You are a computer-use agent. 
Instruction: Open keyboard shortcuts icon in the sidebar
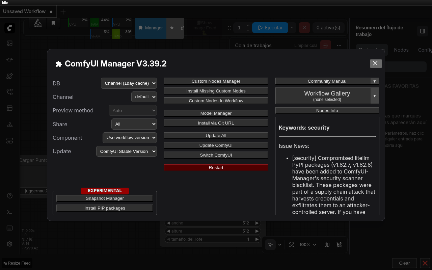(9, 228)
